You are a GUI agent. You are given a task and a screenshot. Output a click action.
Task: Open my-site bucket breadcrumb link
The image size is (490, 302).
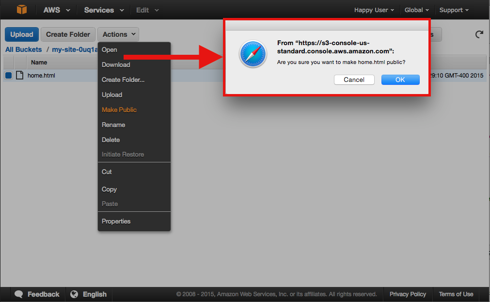click(75, 49)
